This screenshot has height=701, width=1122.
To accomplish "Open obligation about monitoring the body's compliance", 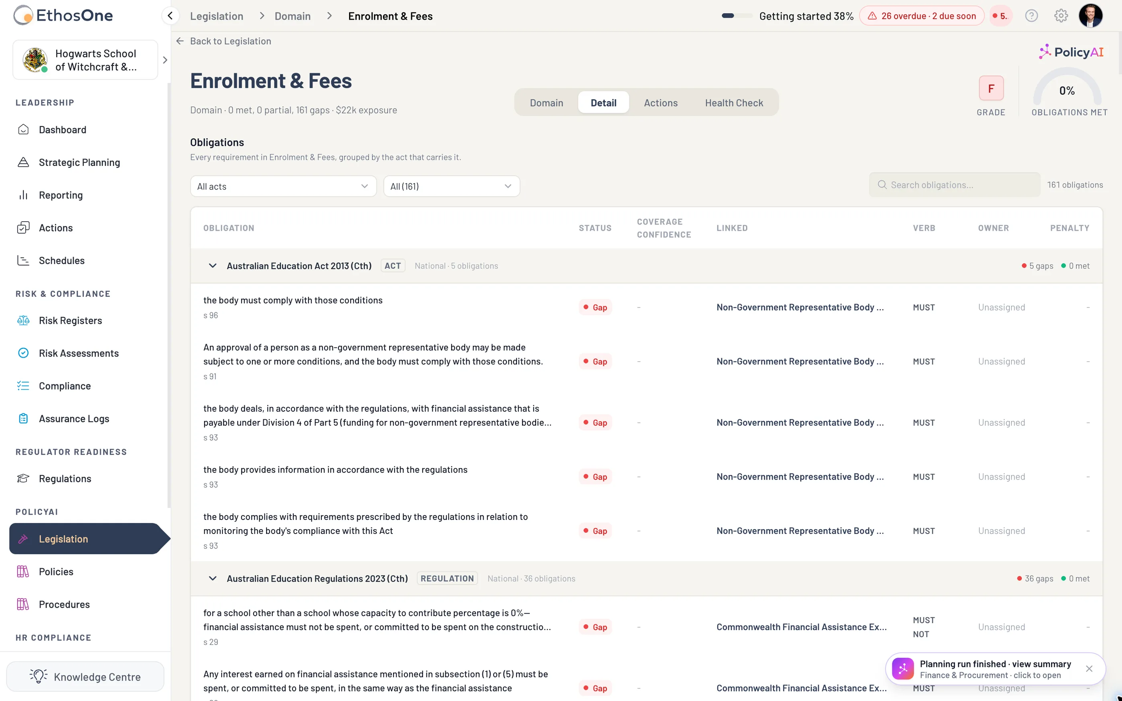I will pyautogui.click(x=365, y=524).
